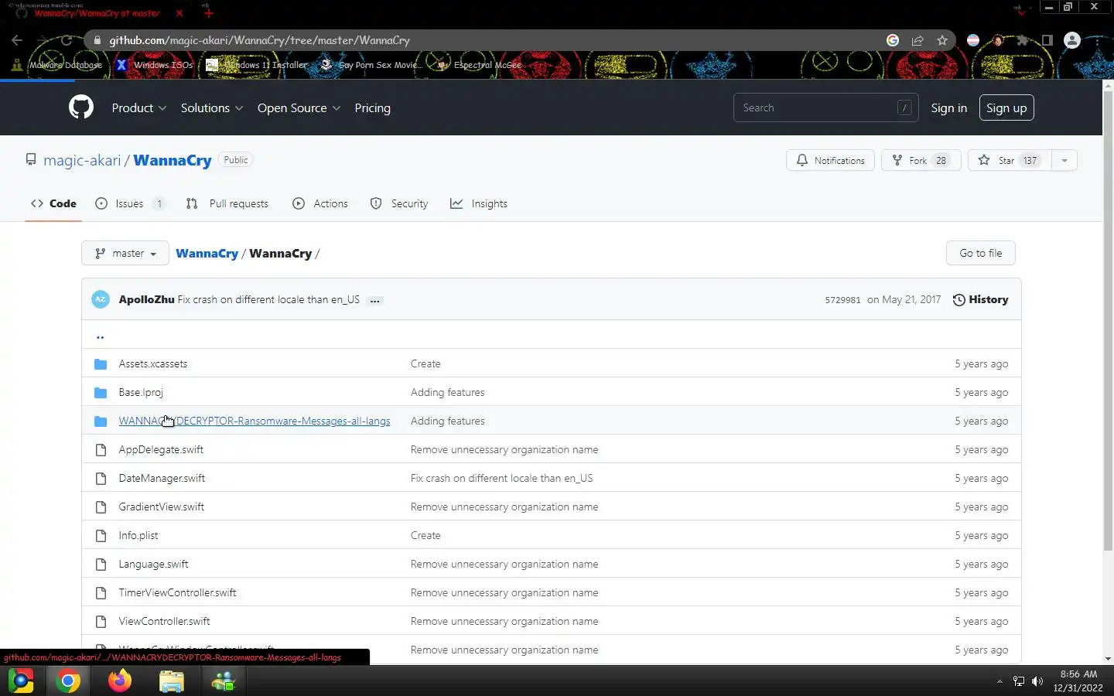Bookmark this page with the star icon
The width and height of the screenshot is (1114, 696).
click(x=942, y=40)
